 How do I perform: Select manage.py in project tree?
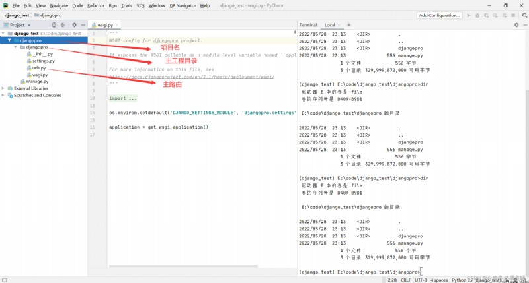click(34, 81)
